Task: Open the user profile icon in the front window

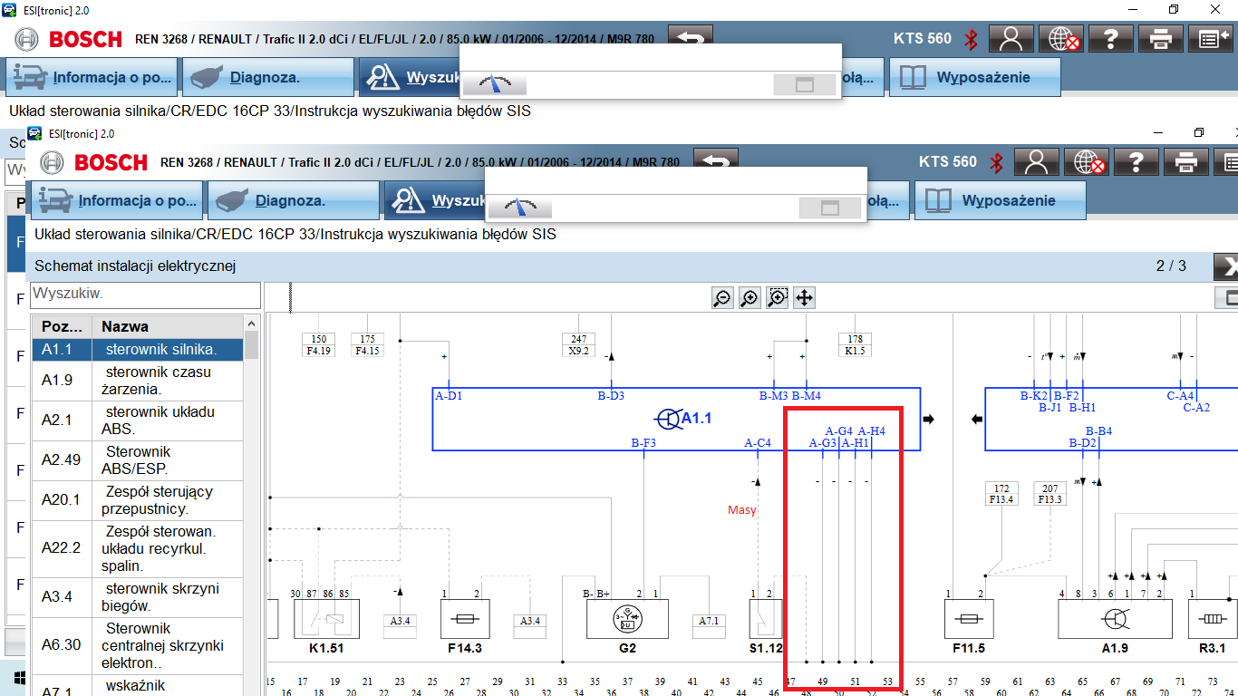Action: pyautogui.click(x=1037, y=162)
